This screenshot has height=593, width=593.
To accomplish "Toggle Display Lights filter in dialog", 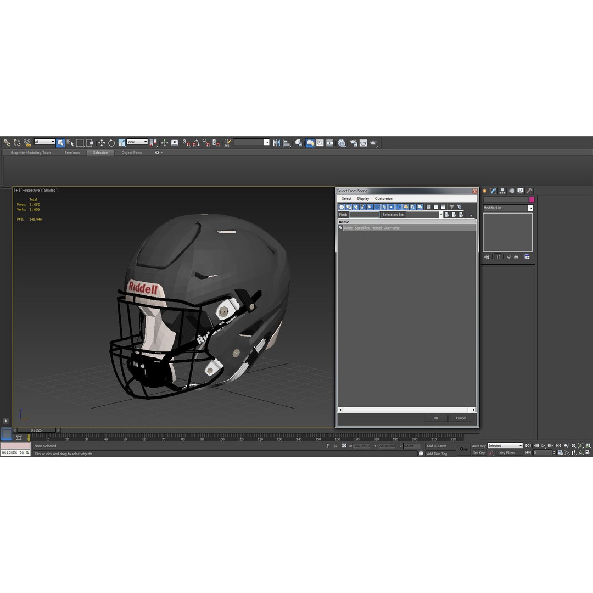I will point(356,207).
